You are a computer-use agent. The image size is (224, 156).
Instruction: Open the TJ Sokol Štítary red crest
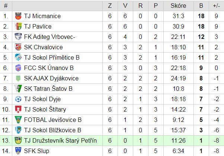click(18, 110)
